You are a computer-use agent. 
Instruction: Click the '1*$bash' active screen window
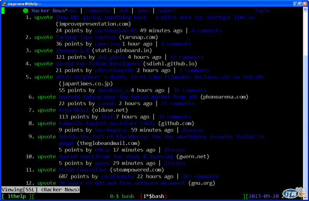click(x=154, y=196)
